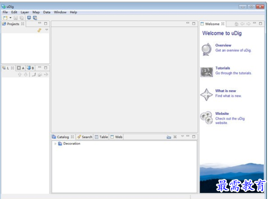Click the star What is new icon
The image size is (269, 199).
(206, 95)
